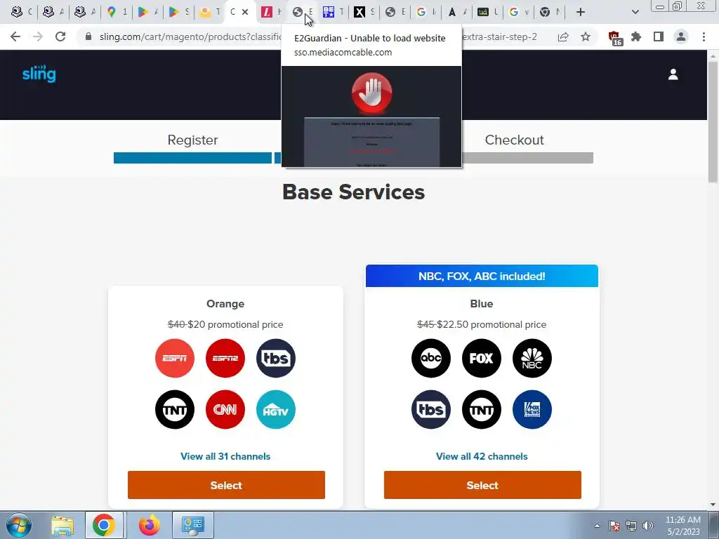Select the Blue base service
The width and height of the screenshot is (719, 539).
point(482,485)
